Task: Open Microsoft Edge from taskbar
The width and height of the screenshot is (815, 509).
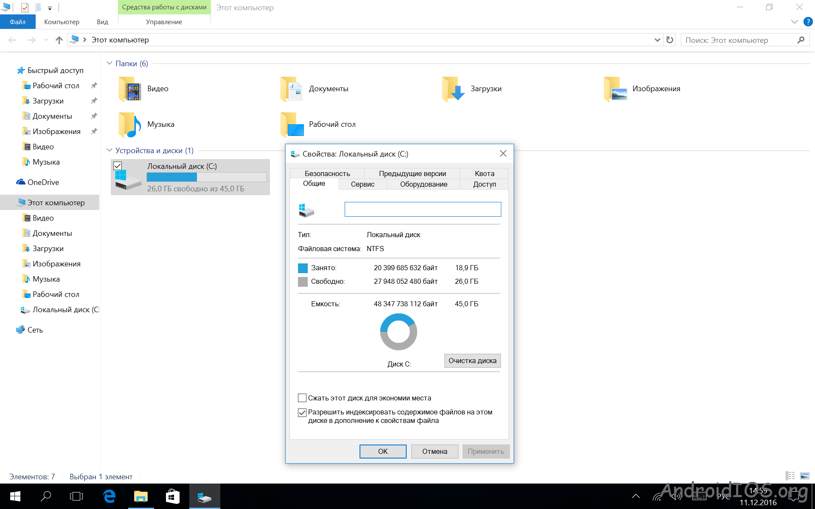Action: [110, 496]
